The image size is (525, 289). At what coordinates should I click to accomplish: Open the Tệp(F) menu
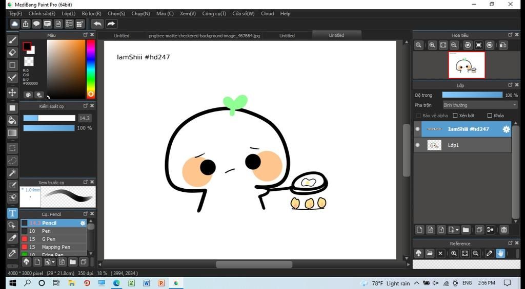[x=15, y=14]
